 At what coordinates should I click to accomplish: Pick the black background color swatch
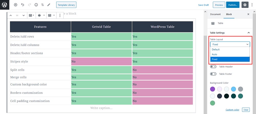pyautogui.click(x=227, y=96)
